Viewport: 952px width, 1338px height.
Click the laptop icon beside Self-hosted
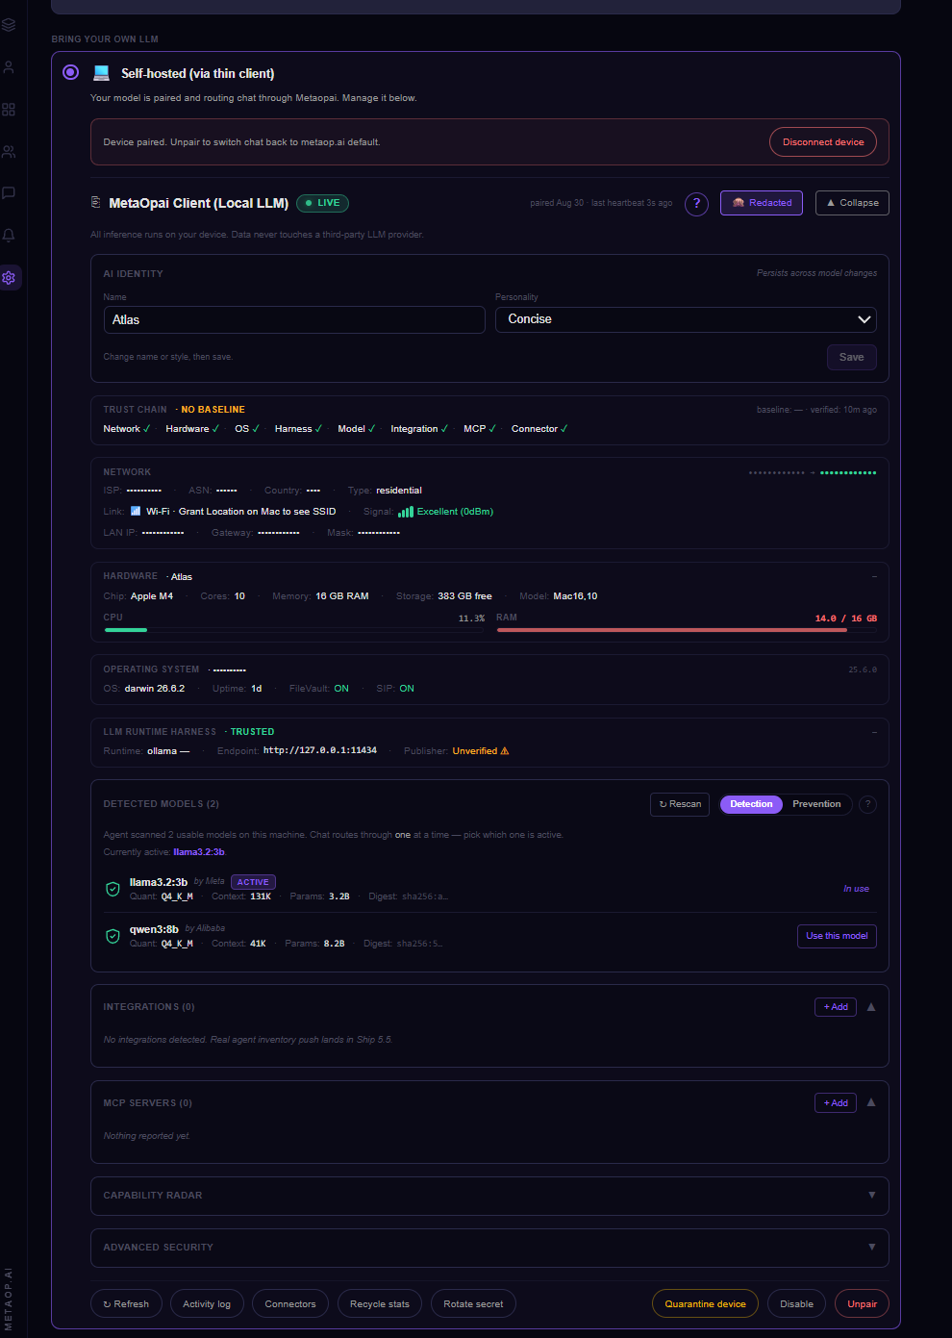[101, 73]
